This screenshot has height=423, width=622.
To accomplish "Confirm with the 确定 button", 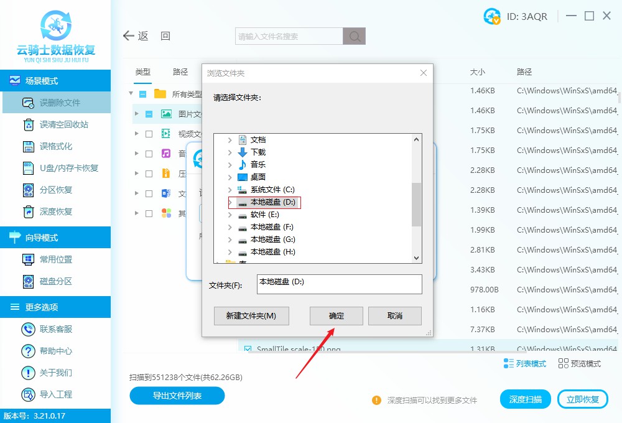I will 336,316.
